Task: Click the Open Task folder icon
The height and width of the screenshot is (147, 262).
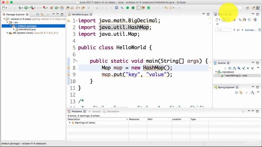Action: [x=72, y=8]
